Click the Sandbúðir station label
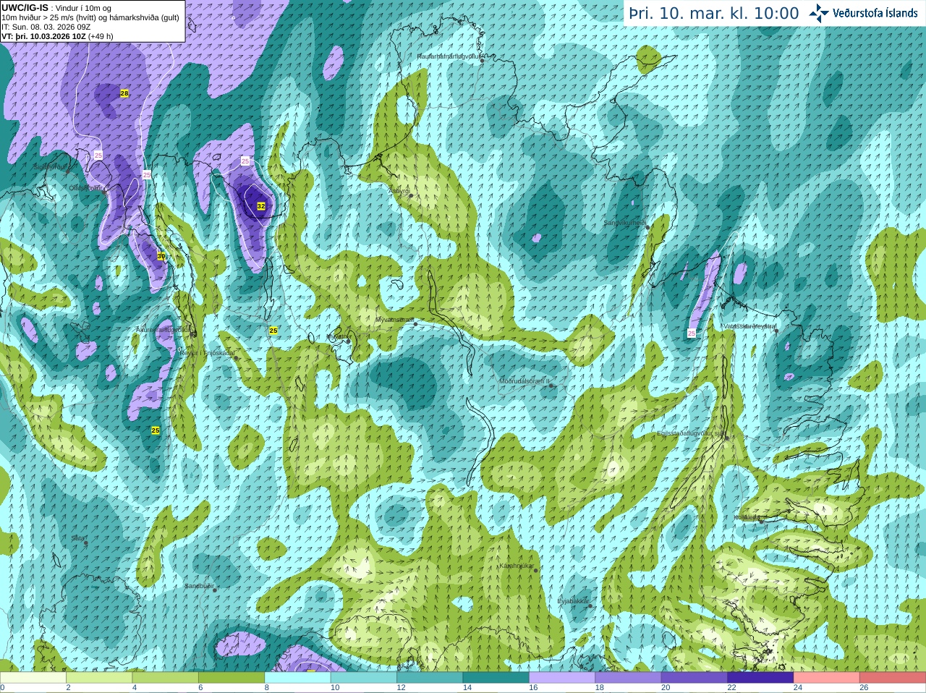This screenshot has width=926, height=693. [199, 586]
